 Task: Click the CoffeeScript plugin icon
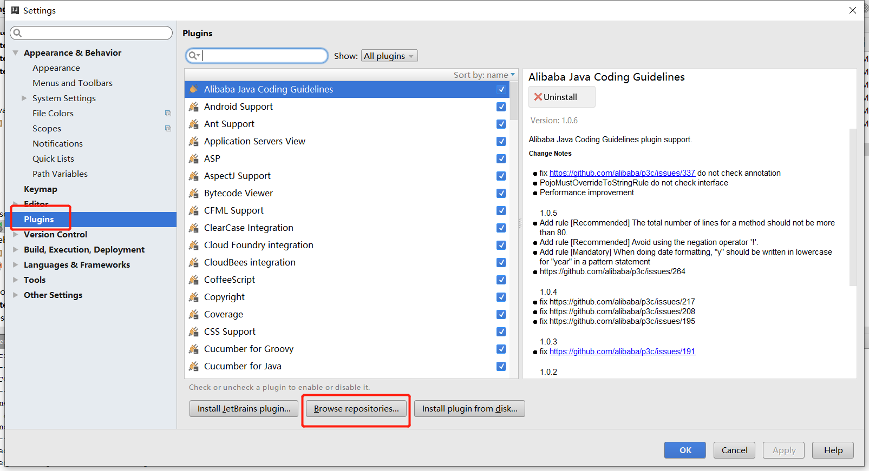[193, 280]
